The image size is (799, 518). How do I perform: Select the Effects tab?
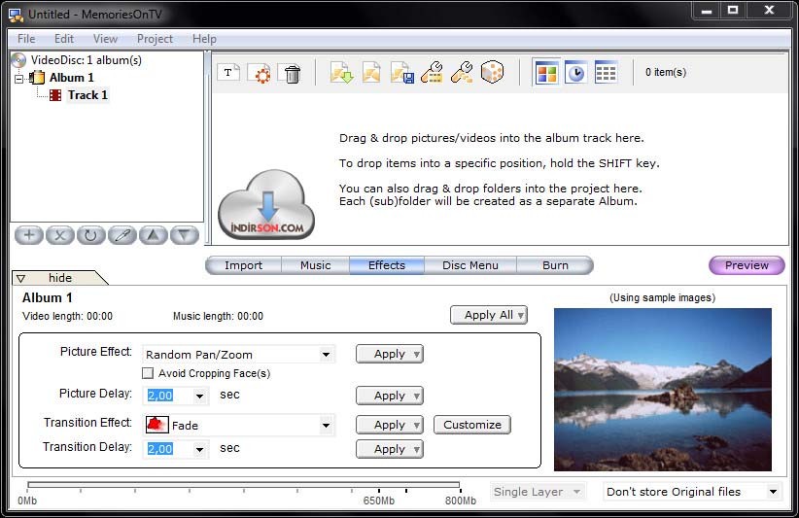[387, 265]
